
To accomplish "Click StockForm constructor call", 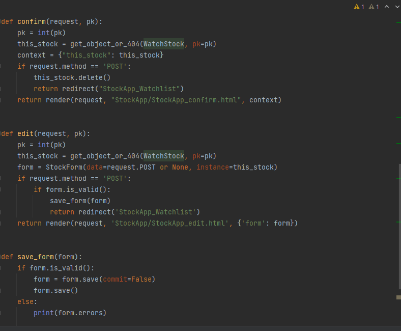I will coord(64,167).
